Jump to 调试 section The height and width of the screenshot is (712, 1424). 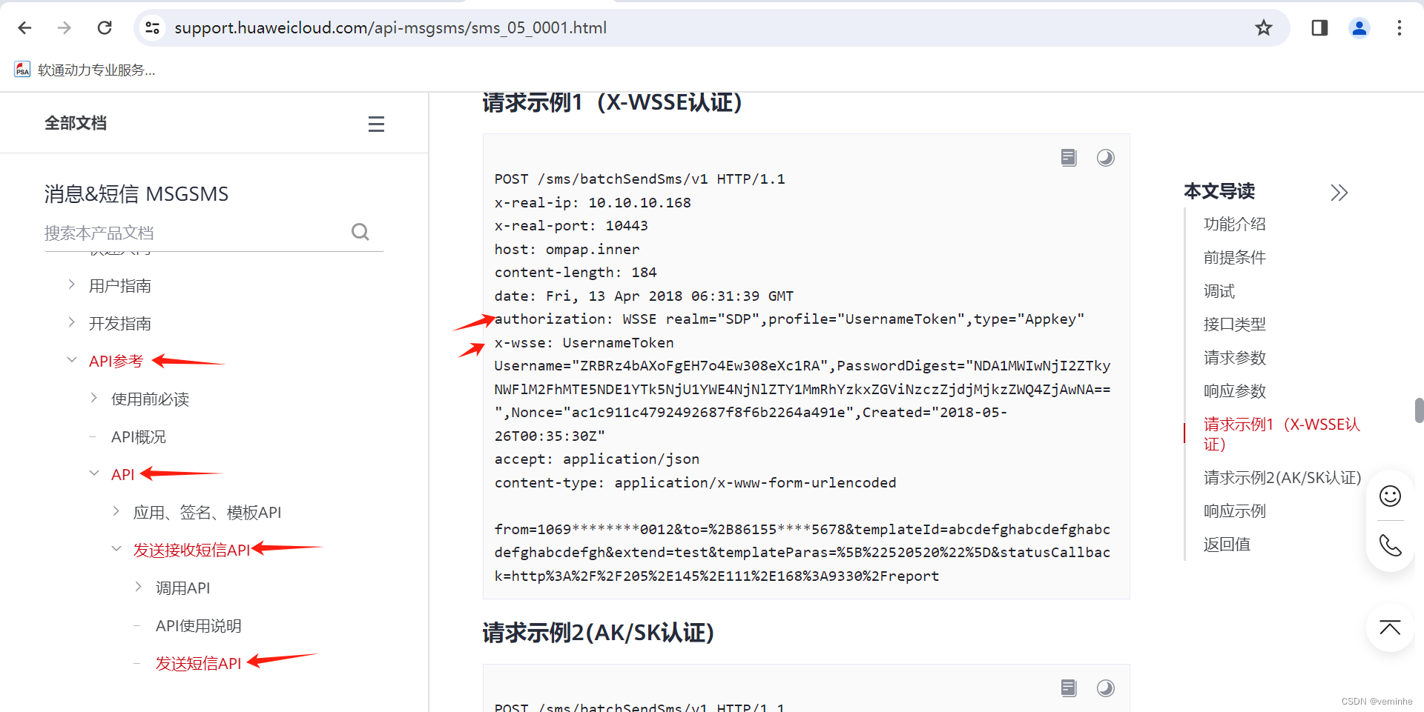1219,291
